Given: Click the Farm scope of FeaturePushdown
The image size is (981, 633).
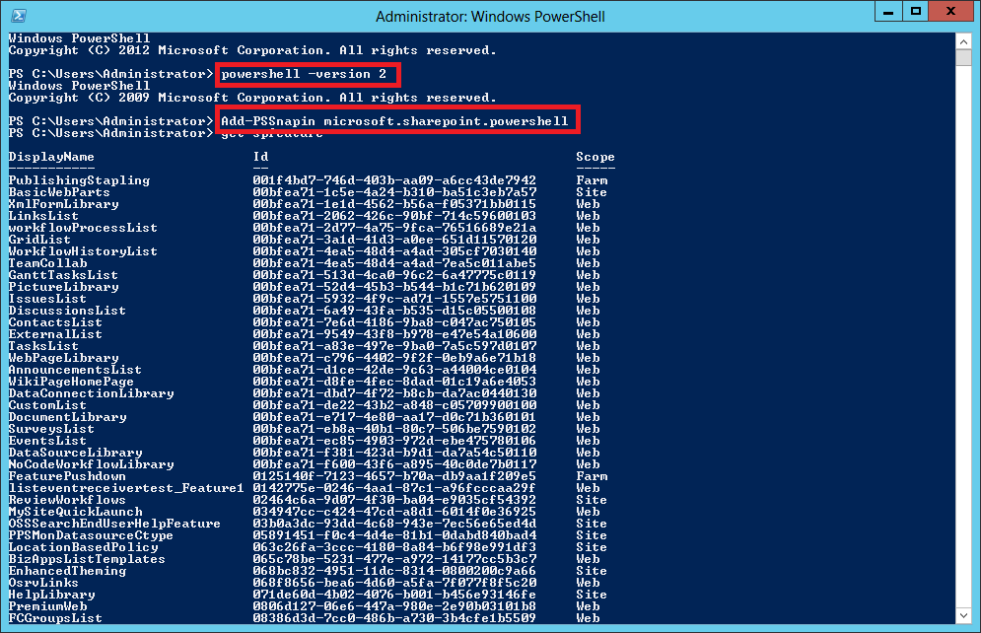Looking at the screenshot, I should (592, 476).
